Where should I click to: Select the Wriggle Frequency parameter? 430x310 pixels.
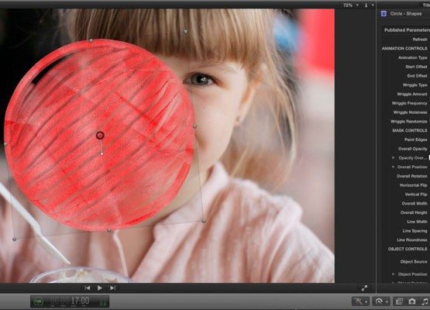point(409,103)
